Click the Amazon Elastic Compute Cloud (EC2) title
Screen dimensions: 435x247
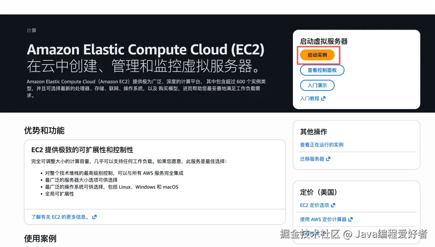point(145,50)
